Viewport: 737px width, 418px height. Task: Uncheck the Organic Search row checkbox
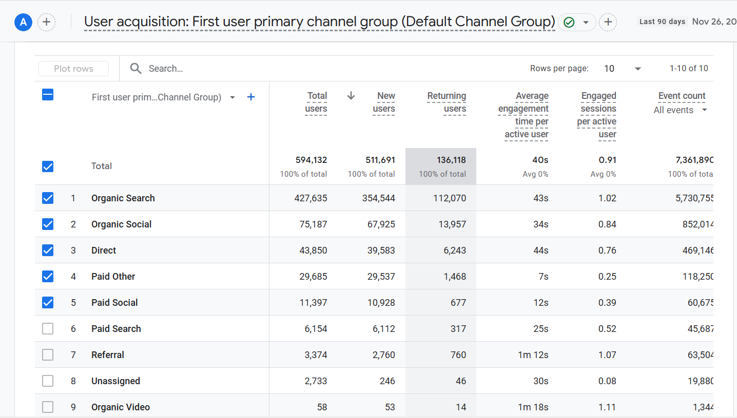pyautogui.click(x=48, y=198)
